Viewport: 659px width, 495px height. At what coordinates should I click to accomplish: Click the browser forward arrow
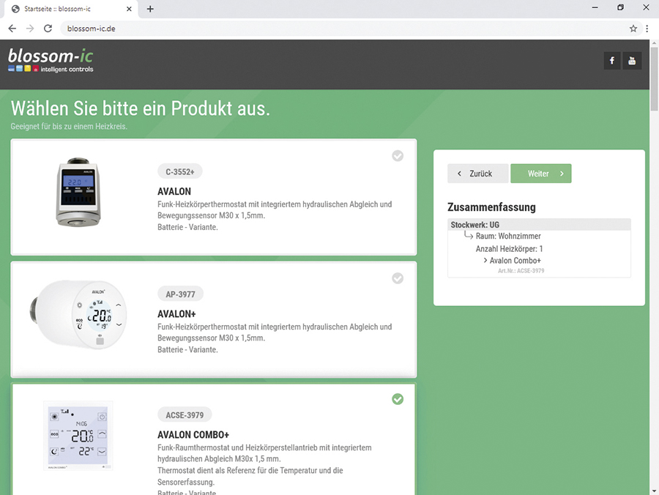click(30, 29)
